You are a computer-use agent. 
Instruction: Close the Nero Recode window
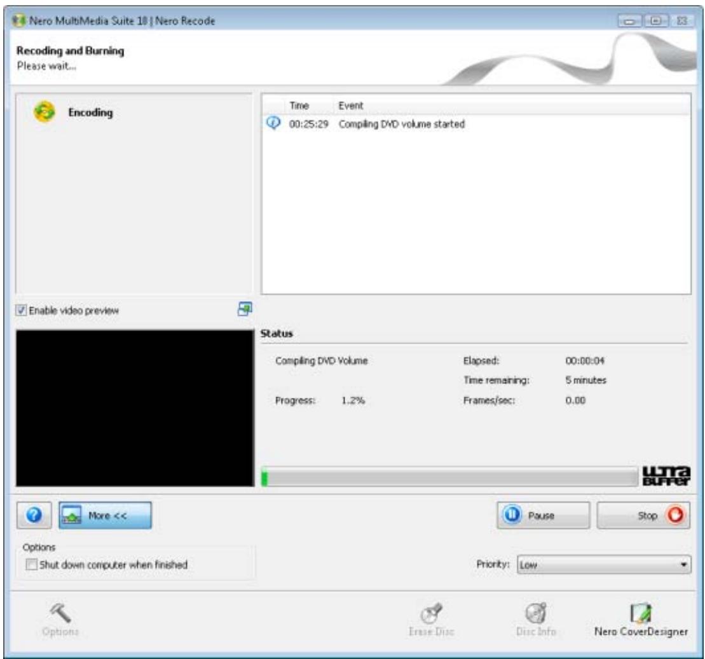pos(682,21)
